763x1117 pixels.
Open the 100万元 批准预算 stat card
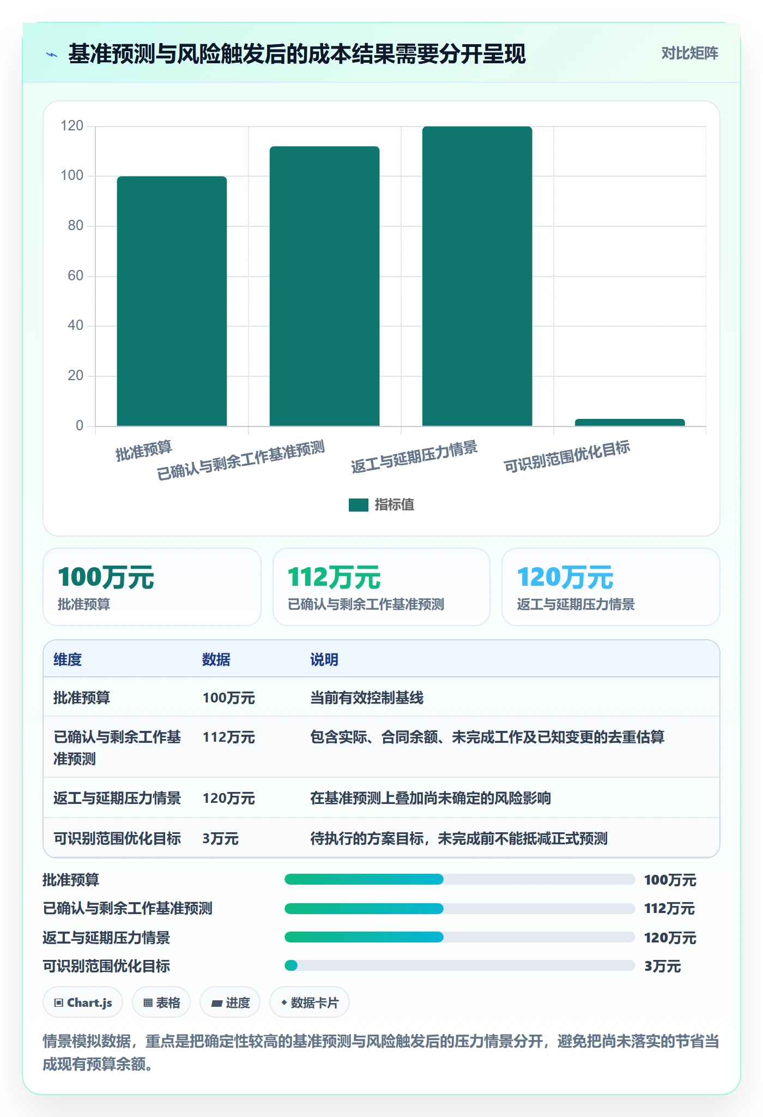pos(152,587)
